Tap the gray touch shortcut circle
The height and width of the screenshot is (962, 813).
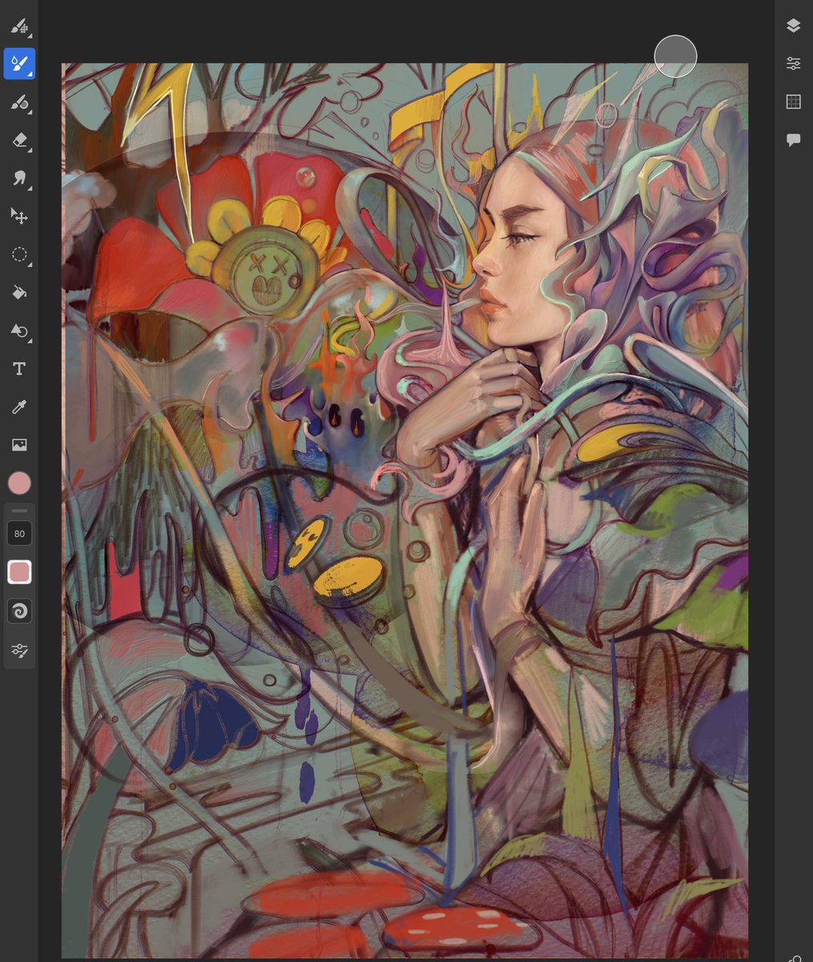point(675,56)
